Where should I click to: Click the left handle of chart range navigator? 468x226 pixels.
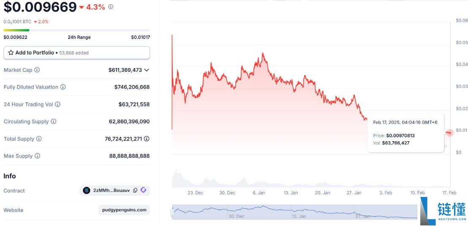click(x=172, y=212)
